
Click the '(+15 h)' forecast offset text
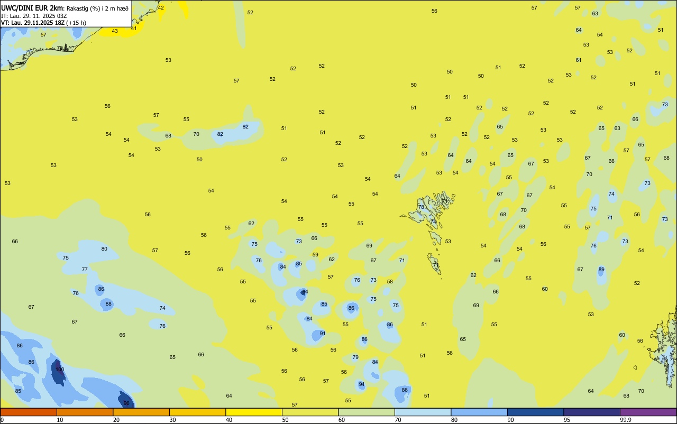point(76,23)
